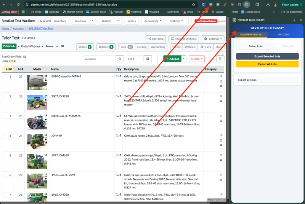The image size is (305, 204).
Task: Click the bookmark star in the address bar
Action: click(193, 5)
